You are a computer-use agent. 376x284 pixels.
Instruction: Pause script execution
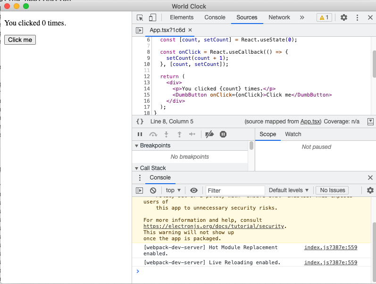click(x=140, y=134)
